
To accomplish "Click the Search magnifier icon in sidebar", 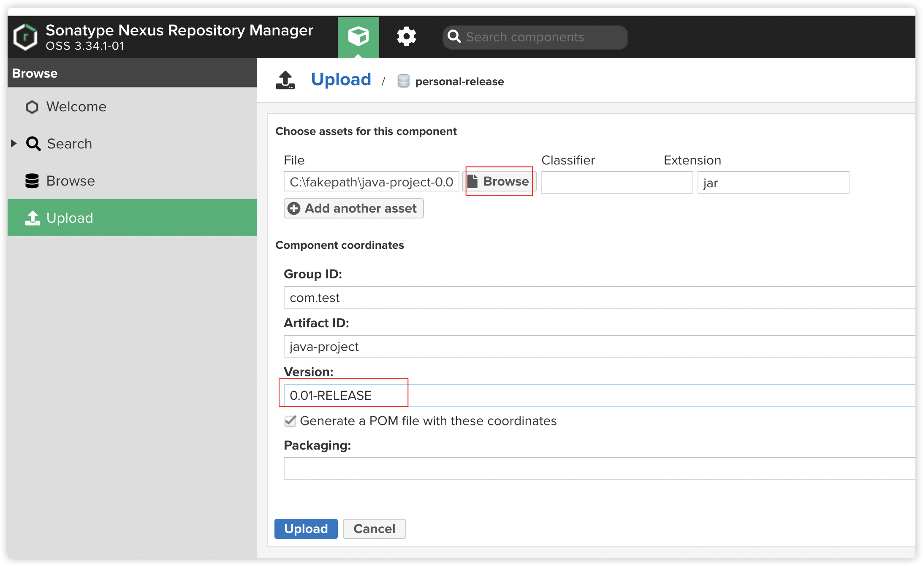I will [x=33, y=144].
